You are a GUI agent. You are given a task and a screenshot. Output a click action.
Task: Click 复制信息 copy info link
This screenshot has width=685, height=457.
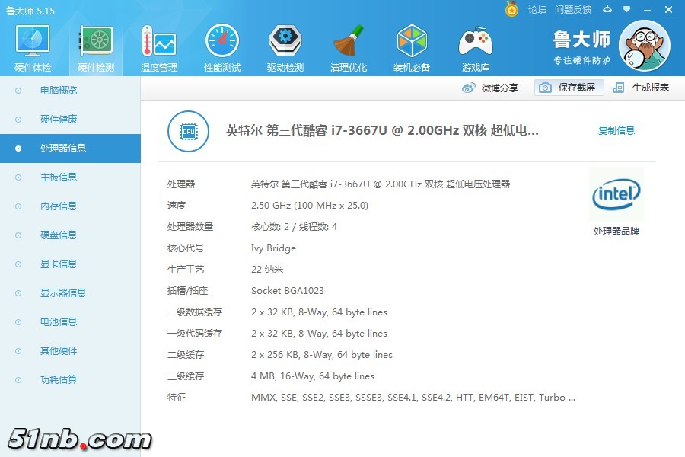(616, 131)
